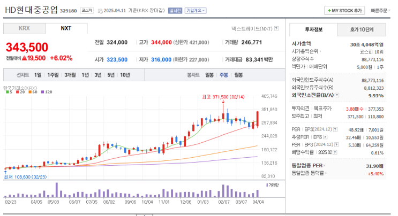Screen dimensions: 398x216
Task: Expand the 기업개요 dropdown
Action: (x=196, y=11)
